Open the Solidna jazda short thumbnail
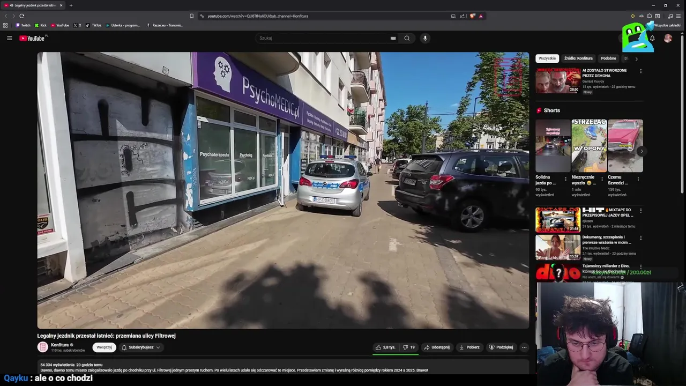 click(x=553, y=146)
